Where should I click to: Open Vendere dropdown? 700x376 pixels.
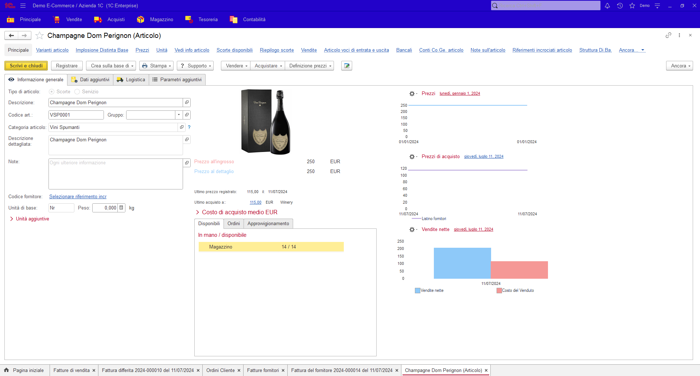236,66
